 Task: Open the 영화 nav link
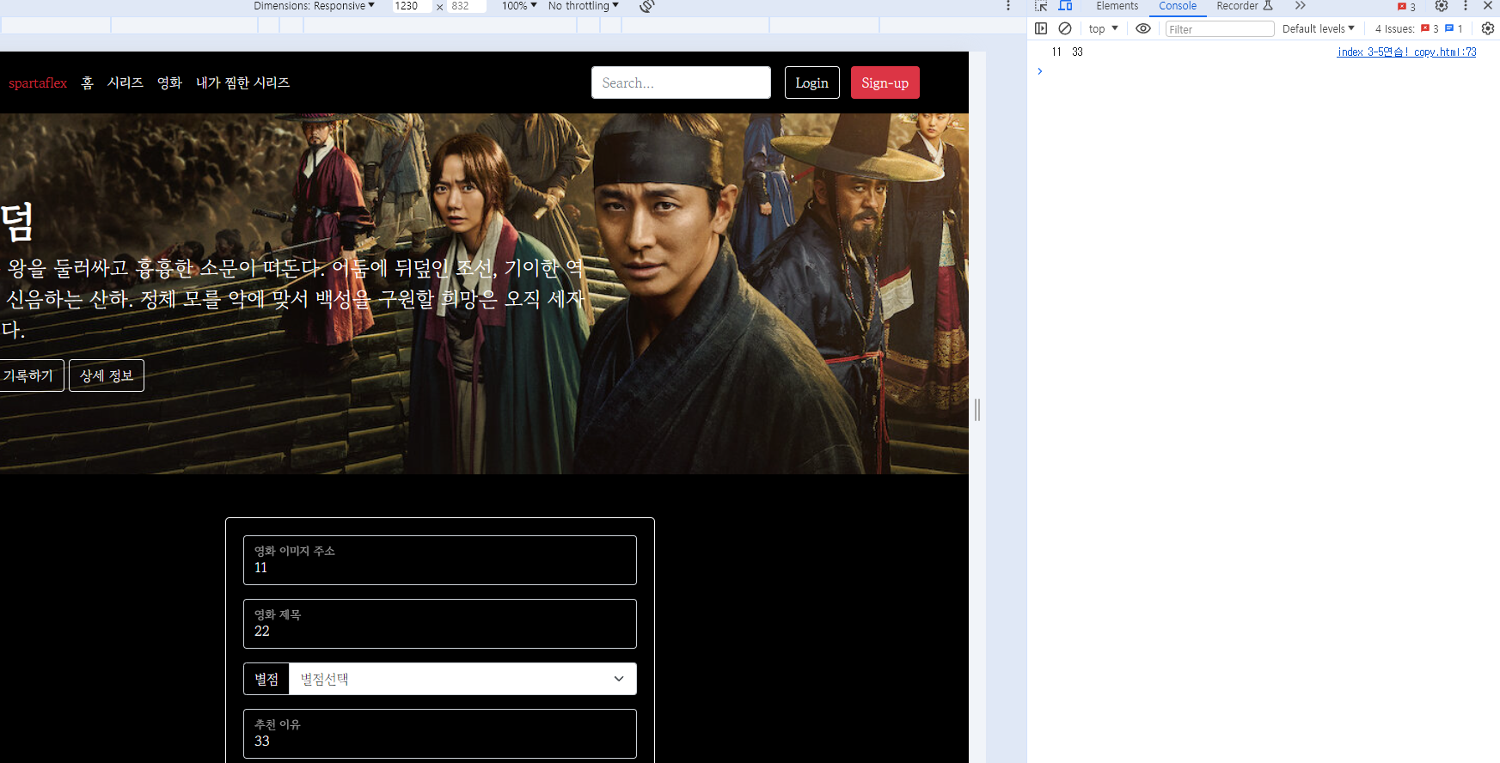pos(169,82)
